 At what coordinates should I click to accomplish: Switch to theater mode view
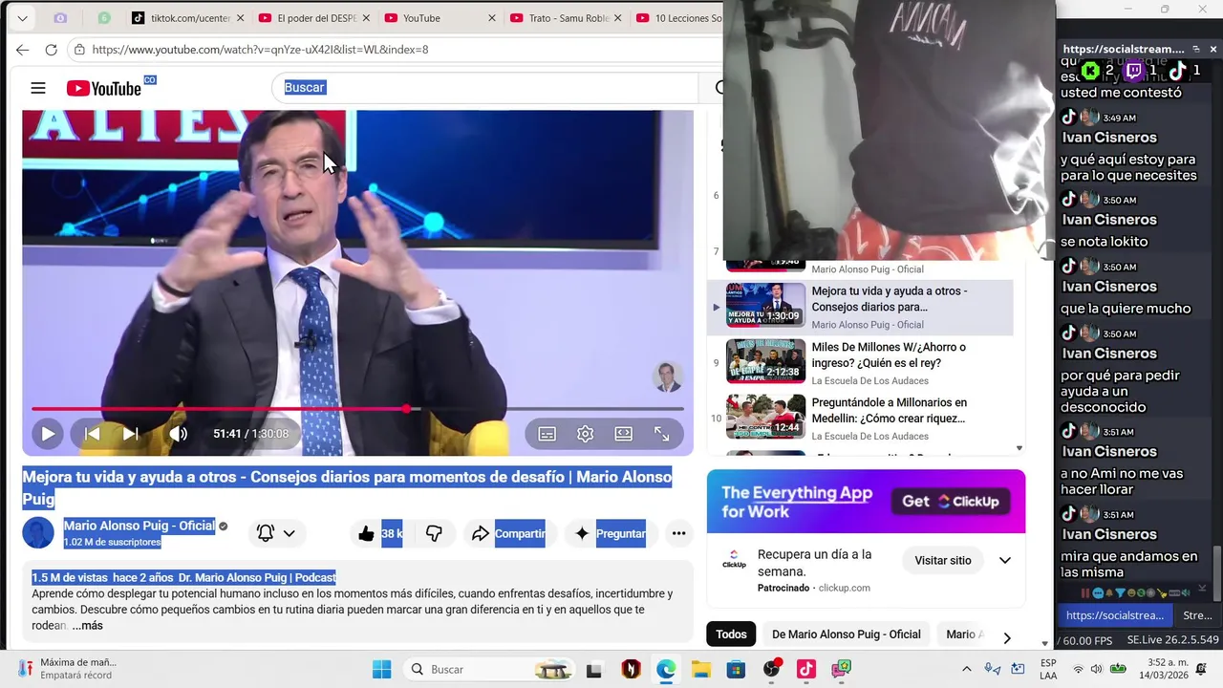[624, 434]
